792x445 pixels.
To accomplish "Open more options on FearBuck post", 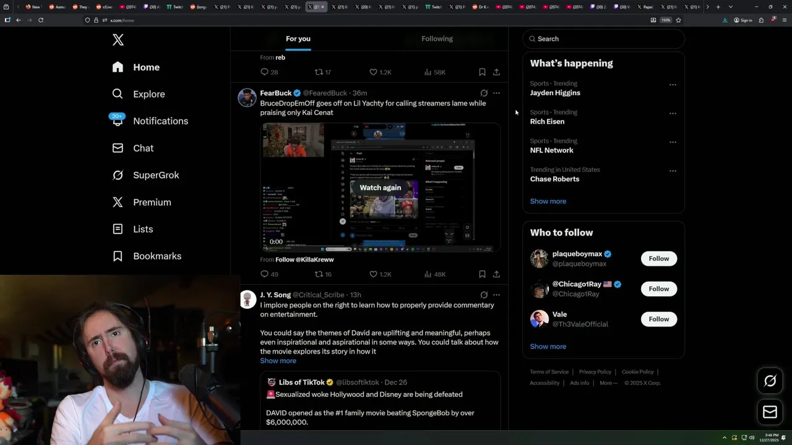I will point(496,93).
